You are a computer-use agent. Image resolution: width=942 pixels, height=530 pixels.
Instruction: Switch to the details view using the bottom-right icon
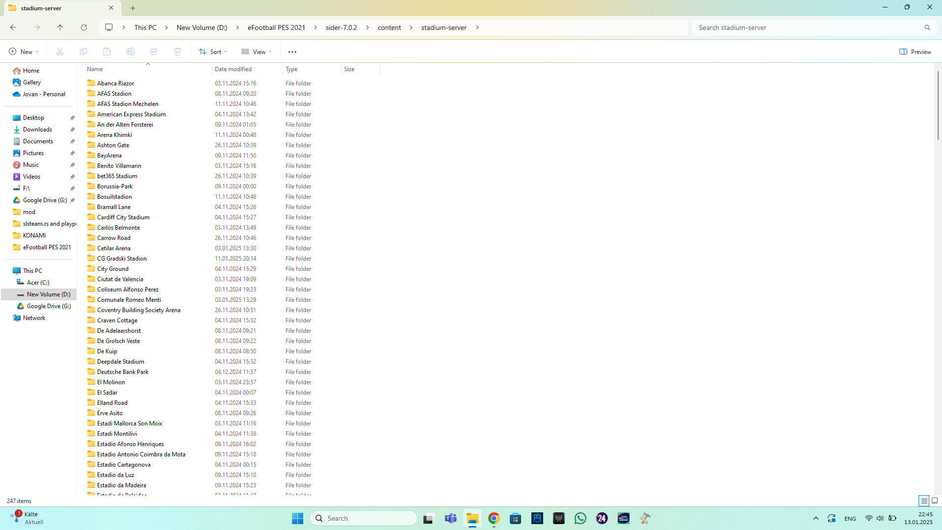tap(924, 501)
